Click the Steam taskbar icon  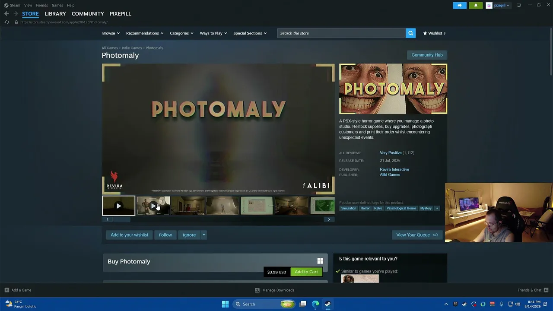[x=327, y=304]
